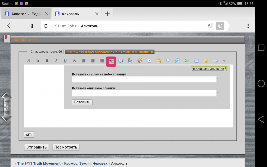Open the Yandex Я home button
The height and width of the screenshot is (167, 267).
32,26
